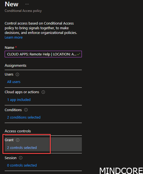Click the Assignments section heading
The width and height of the screenshot is (143, 174).
point(15,65)
